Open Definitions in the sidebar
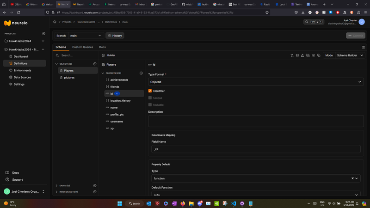The width and height of the screenshot is (370, 208). click(x=25, y=63)
